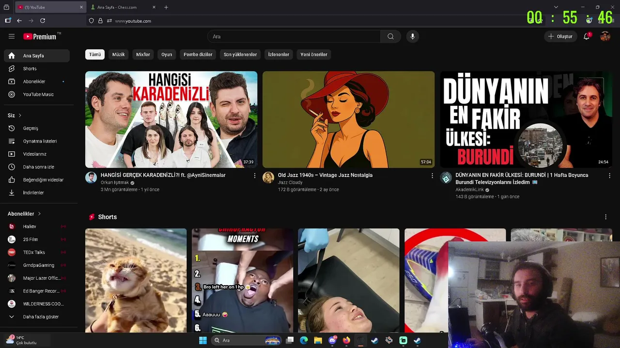620x348 pixels.
Task: Open 25 Film channel subscription
Action: pos(37,239)
